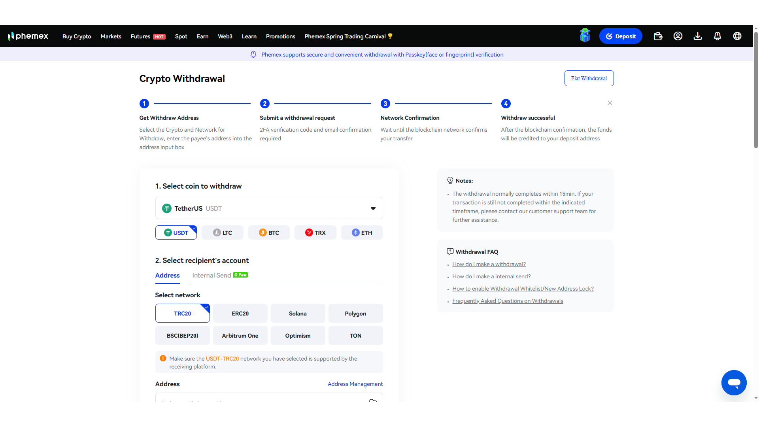Select the LTC coin chip
This screenshot has width=759, height=427.
223,232
